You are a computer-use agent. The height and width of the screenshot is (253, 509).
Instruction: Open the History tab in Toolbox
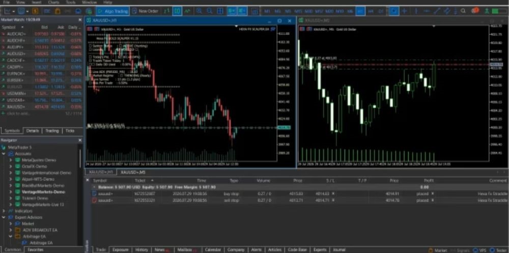142,250
